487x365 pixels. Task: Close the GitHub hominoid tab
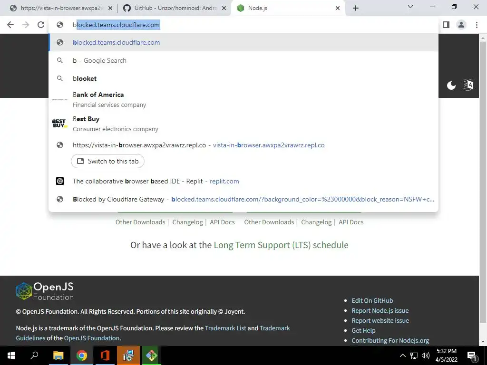(x=224, y=9)
